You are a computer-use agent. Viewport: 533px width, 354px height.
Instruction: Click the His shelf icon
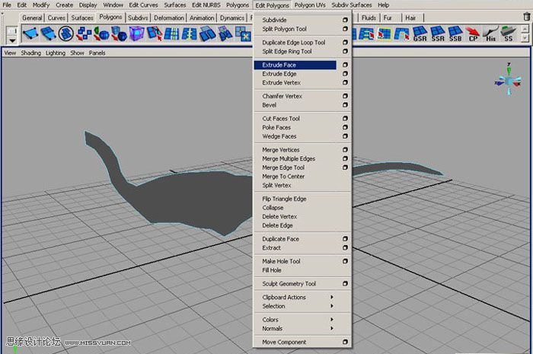pyautogui.click(x=491, y=33)
